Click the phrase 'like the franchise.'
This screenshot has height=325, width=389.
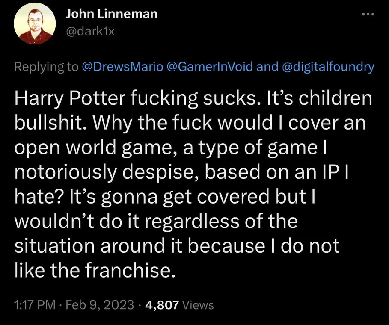pyautogui.click(x=95, y=270)
